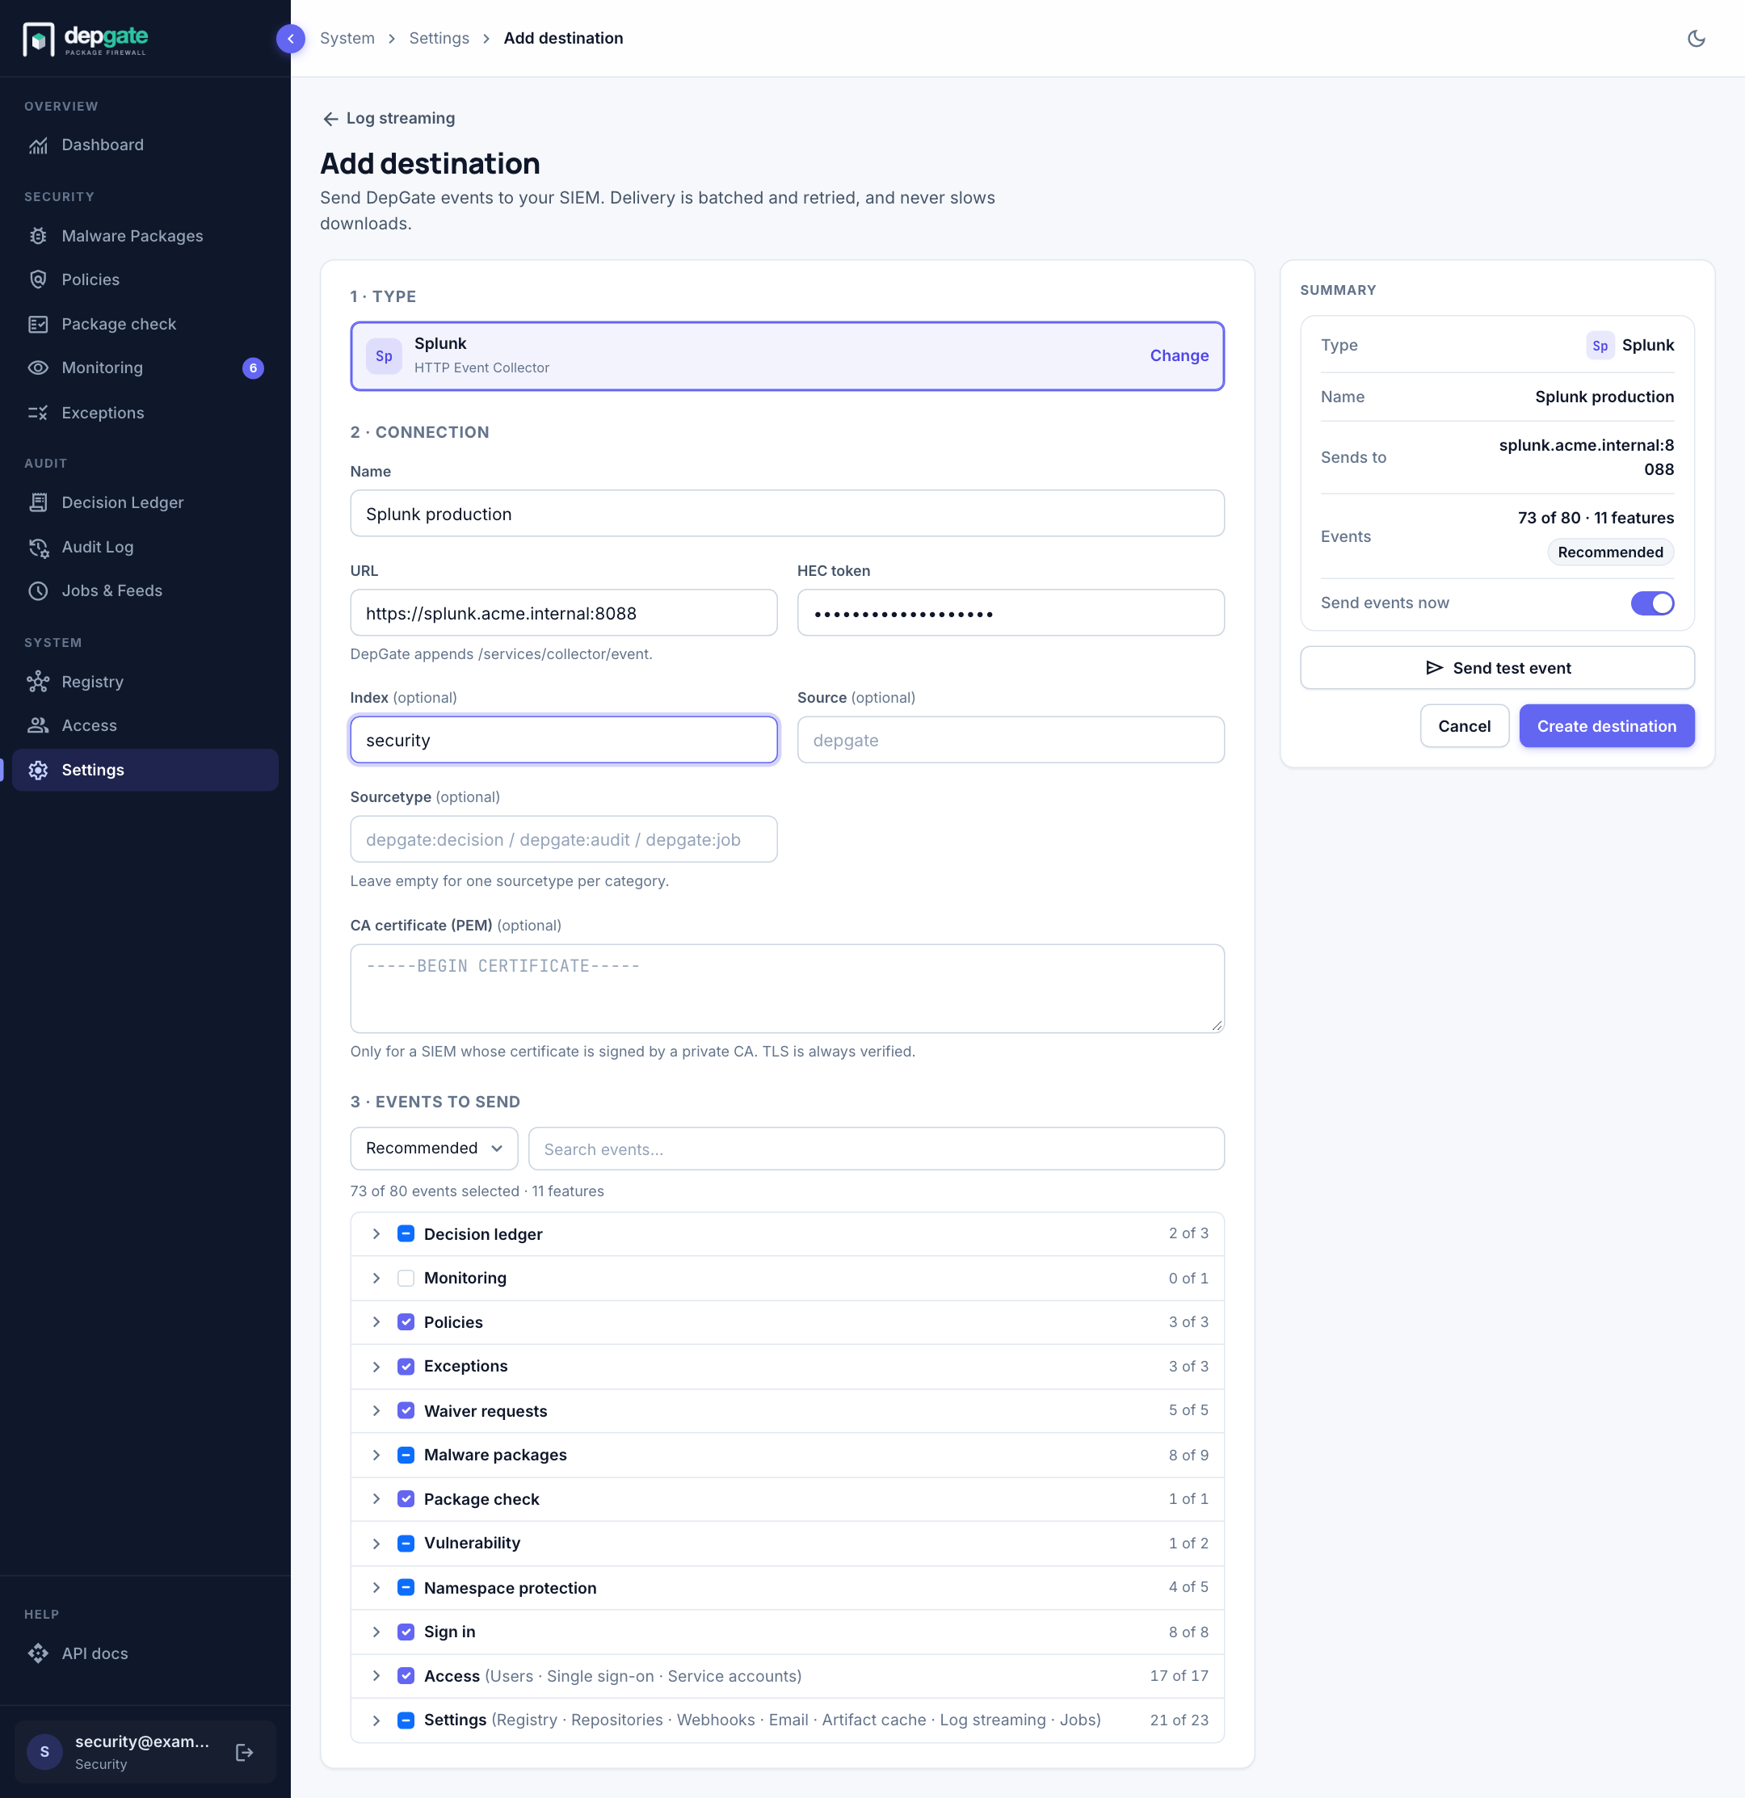
Task: Click into the CA certificate text area
Action: 787,988
